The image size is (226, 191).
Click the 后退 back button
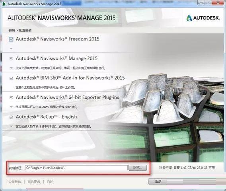(x=158, y=181)
